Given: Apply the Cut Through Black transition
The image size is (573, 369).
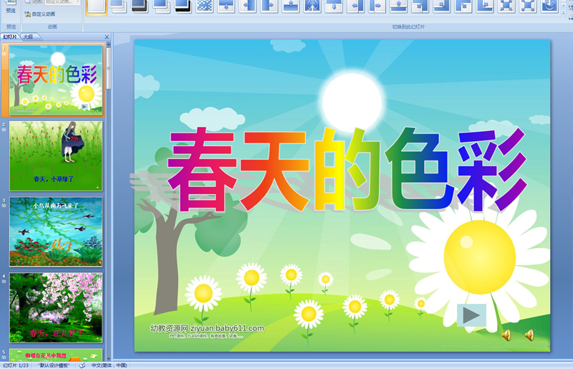Looking at the screenshot, I should click(183, 6).
